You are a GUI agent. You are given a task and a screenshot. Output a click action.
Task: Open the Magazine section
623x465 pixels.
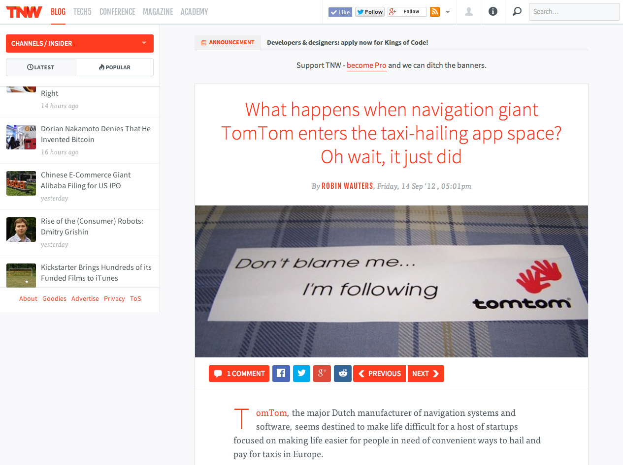tap(158, 12)
